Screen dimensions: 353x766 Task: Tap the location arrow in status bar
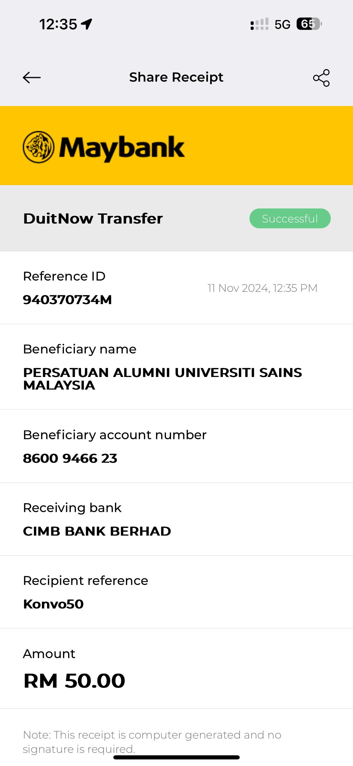coord(86,24)
